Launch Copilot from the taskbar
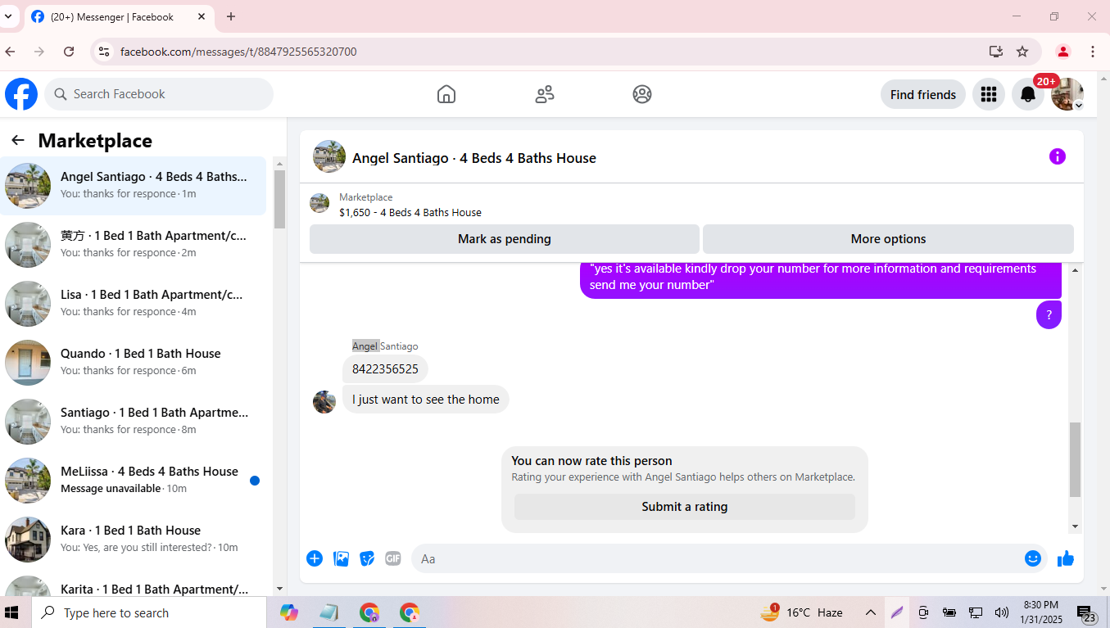This screenshot has height=628, width=1110. [x=288, y=612]
